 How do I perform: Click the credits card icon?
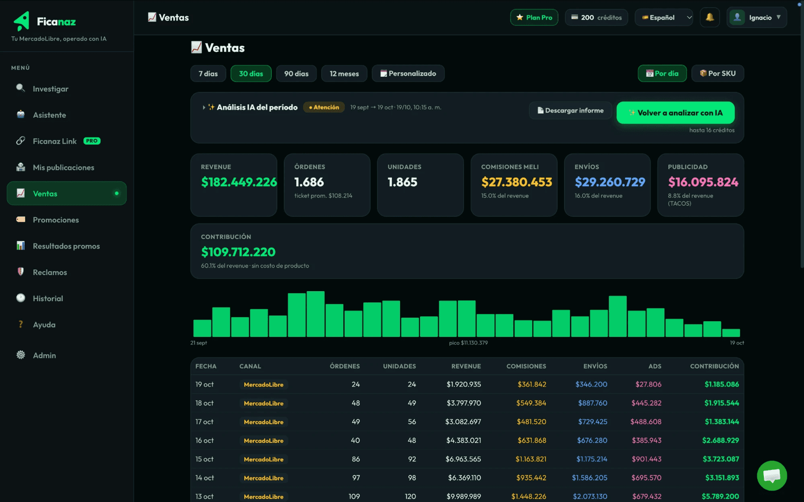pos(575,18)
